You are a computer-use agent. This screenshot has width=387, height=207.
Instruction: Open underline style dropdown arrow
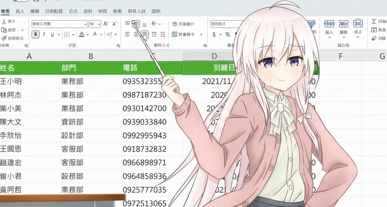[59, 35]
